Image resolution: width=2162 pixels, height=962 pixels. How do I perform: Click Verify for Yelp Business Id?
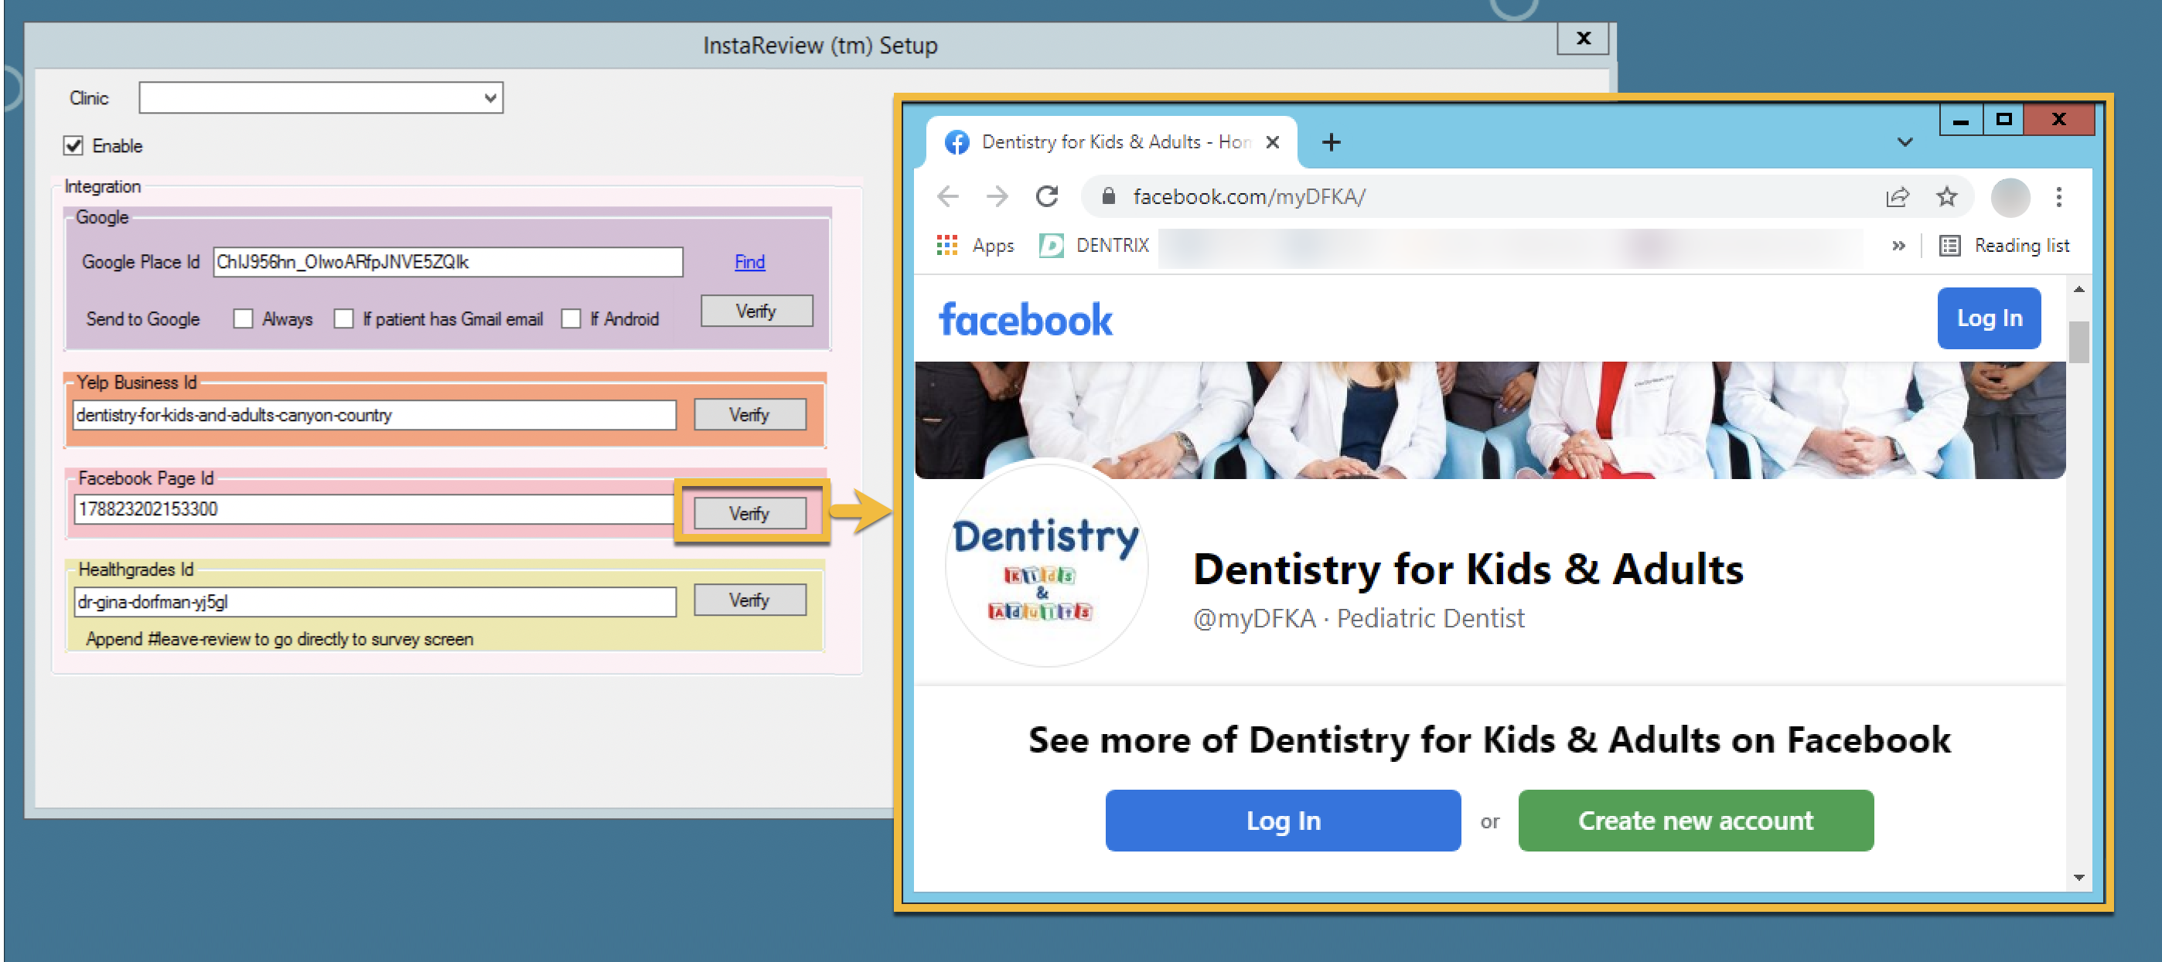(749, 414)
